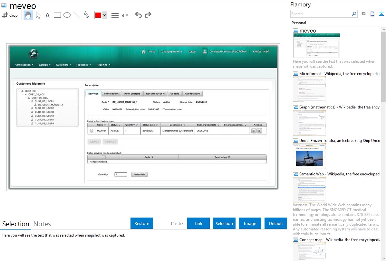Viewport: 386px width, 261px height.
Task: Select the Crop tool
Action: tap(10, 15)
